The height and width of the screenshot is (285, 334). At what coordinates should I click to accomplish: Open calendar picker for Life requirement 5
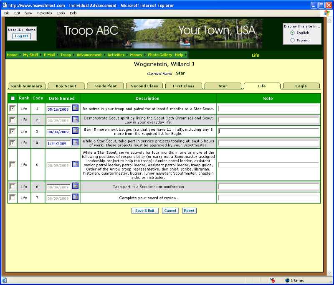75,164
